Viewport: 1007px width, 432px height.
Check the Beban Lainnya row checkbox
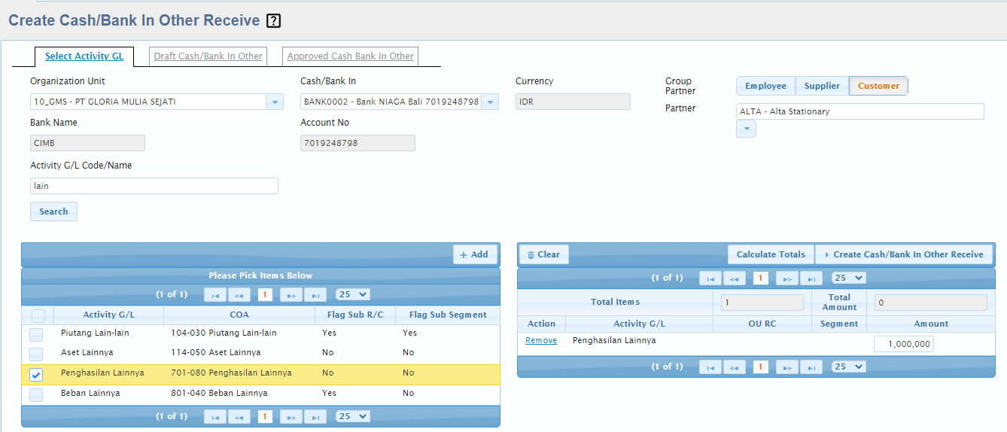click(36, 394)
